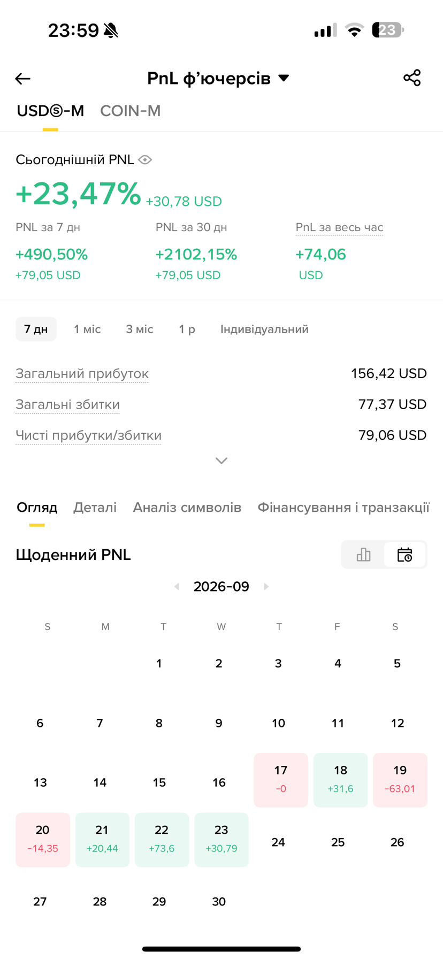The height and width of the screenshot is (960, 443).
Task: Select September 22 calendar cell
Action: pyautogui.click(x=162, y=840)
